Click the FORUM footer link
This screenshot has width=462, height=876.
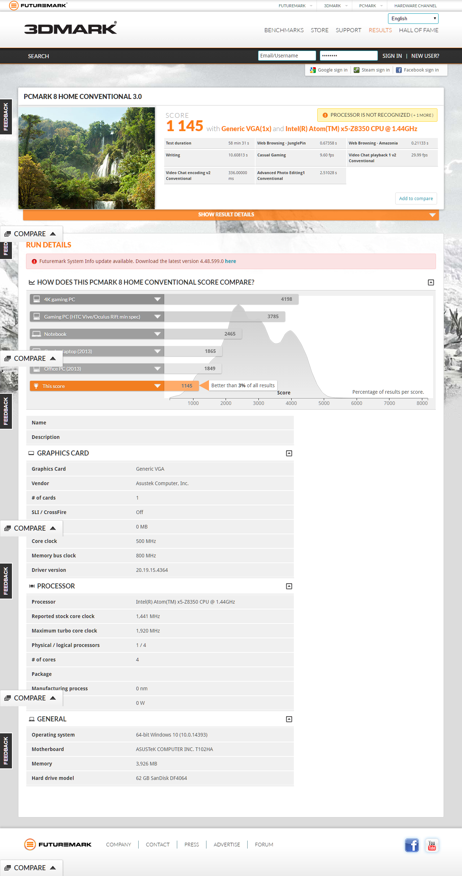(x=264, y=845)
